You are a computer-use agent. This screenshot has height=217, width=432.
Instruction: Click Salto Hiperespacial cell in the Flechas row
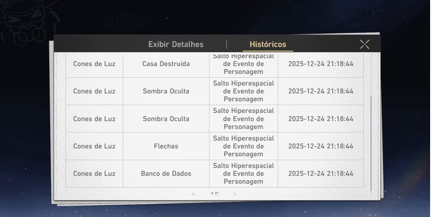point(243,146)
